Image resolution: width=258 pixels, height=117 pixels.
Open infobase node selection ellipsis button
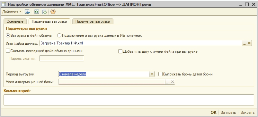click(x=167, y=82)
